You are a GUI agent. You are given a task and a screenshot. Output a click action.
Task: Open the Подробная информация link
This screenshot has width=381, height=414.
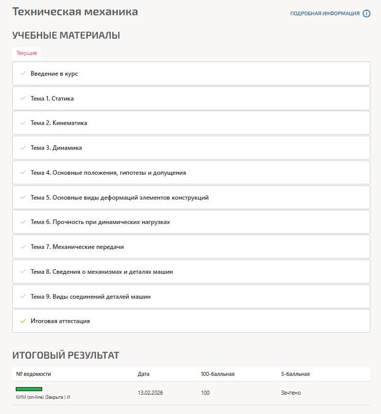tap(325, 14)
